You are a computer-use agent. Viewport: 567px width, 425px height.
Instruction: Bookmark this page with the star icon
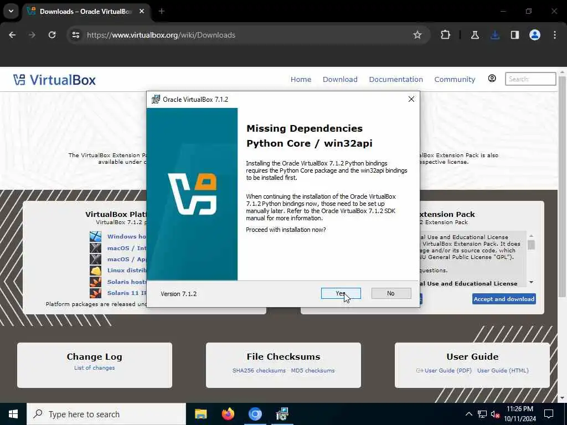(x=417, y=35)
